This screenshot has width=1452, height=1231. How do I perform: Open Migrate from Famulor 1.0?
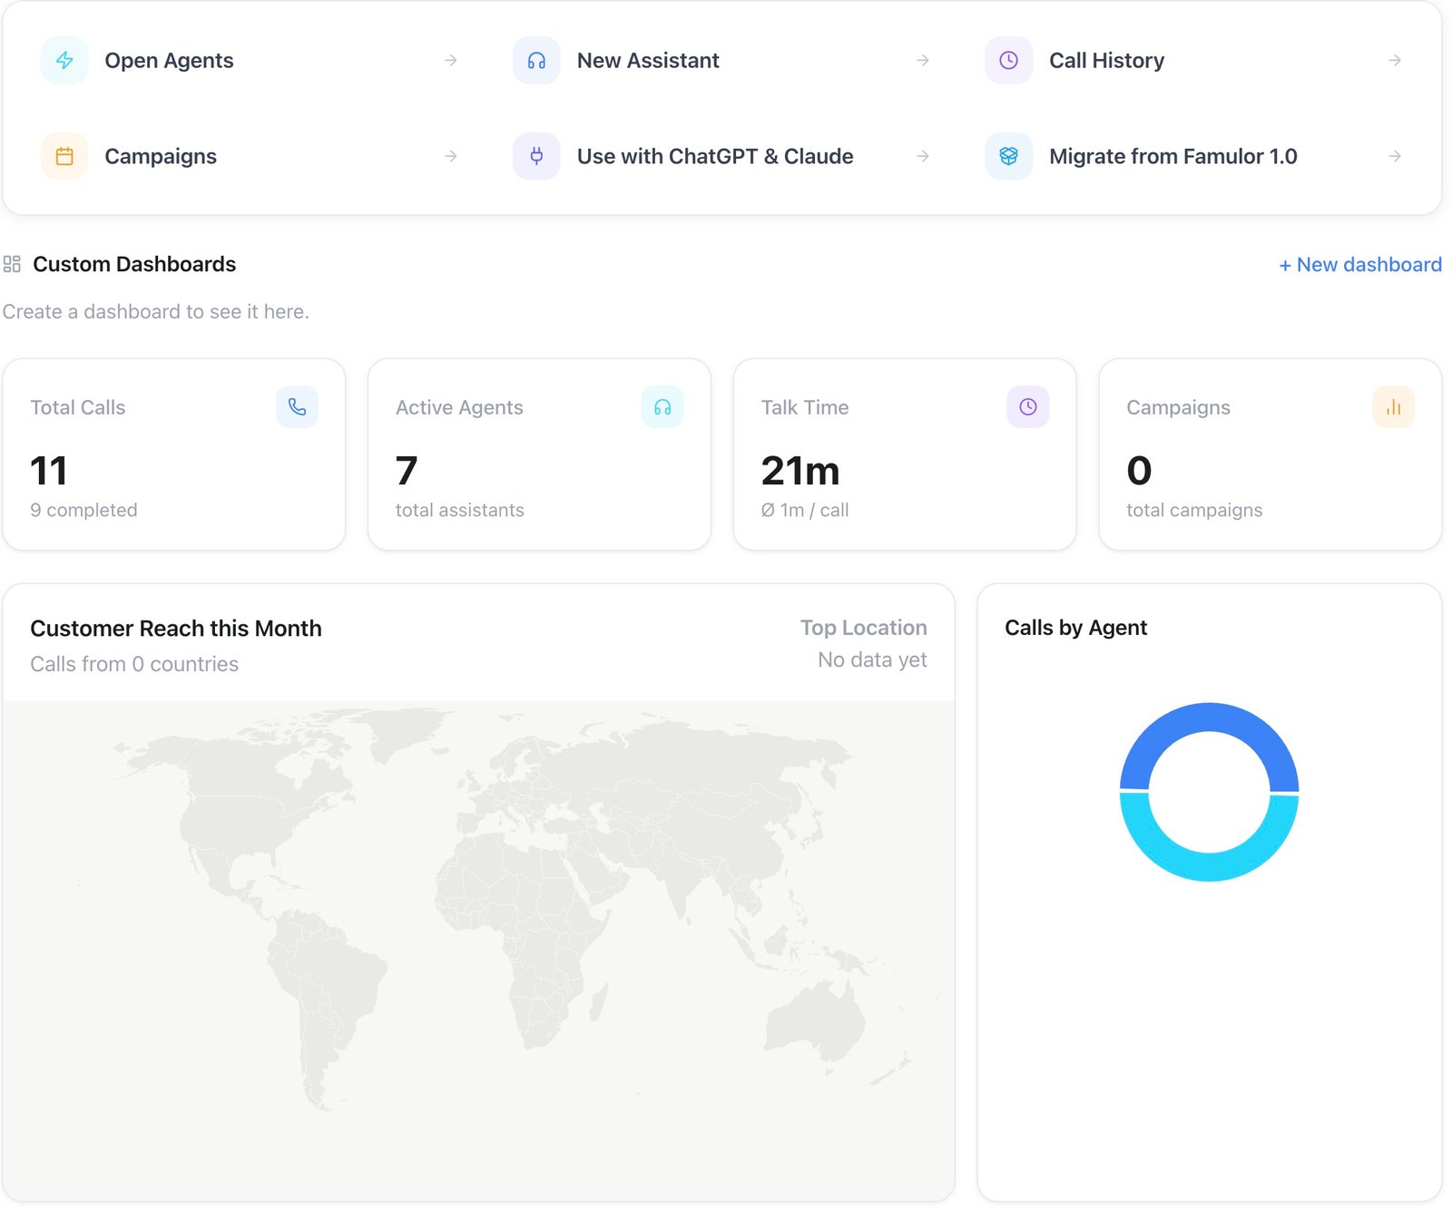[1193, 156]
